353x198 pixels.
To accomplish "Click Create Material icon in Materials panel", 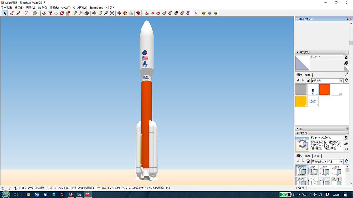I will pos(346,63).
